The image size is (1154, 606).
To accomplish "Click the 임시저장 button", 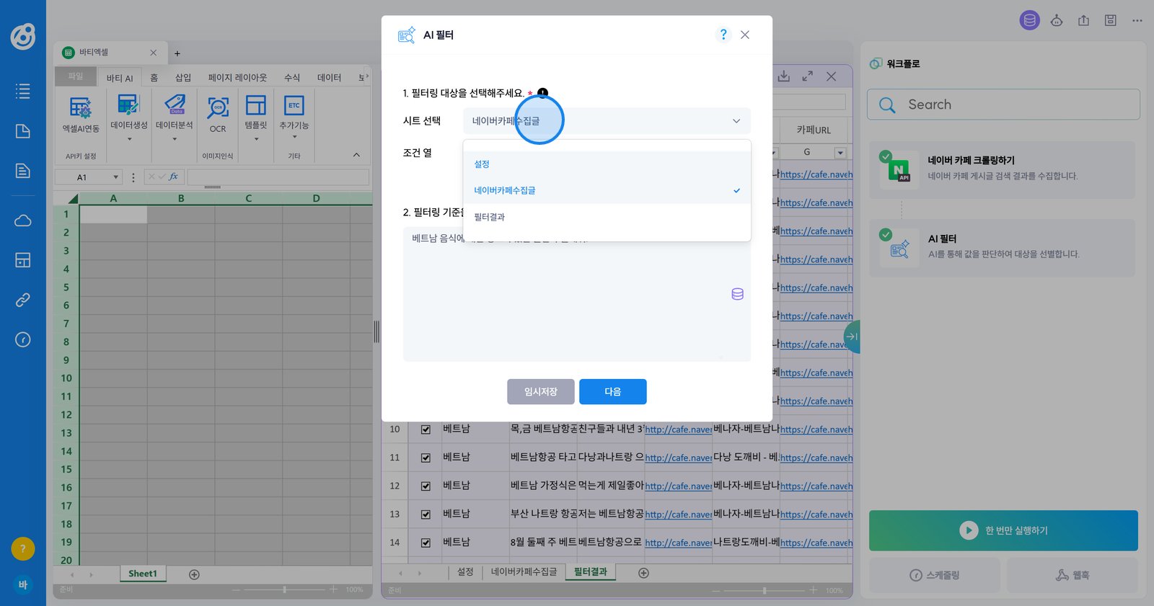I will pyautogui.click(x=541, y=391).
